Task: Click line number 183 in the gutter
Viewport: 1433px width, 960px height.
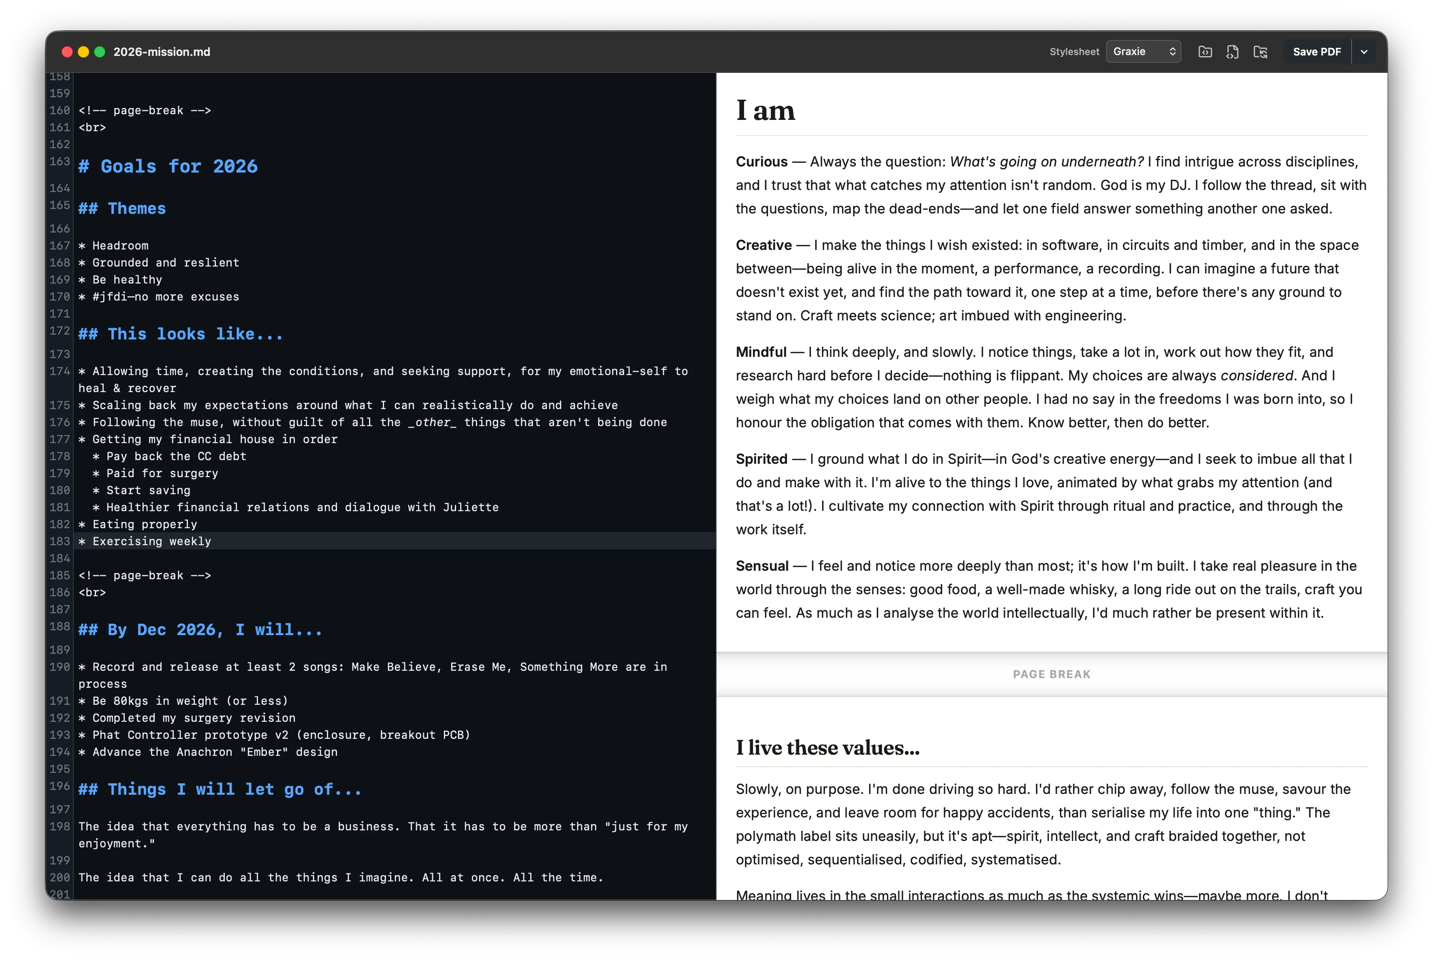Action: [x=60, y=542]
